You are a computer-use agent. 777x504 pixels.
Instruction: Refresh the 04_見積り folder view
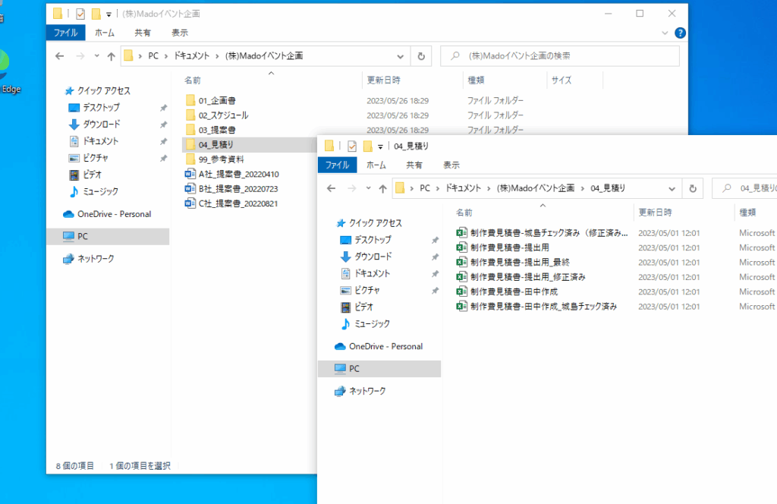(x=692, y=187)
